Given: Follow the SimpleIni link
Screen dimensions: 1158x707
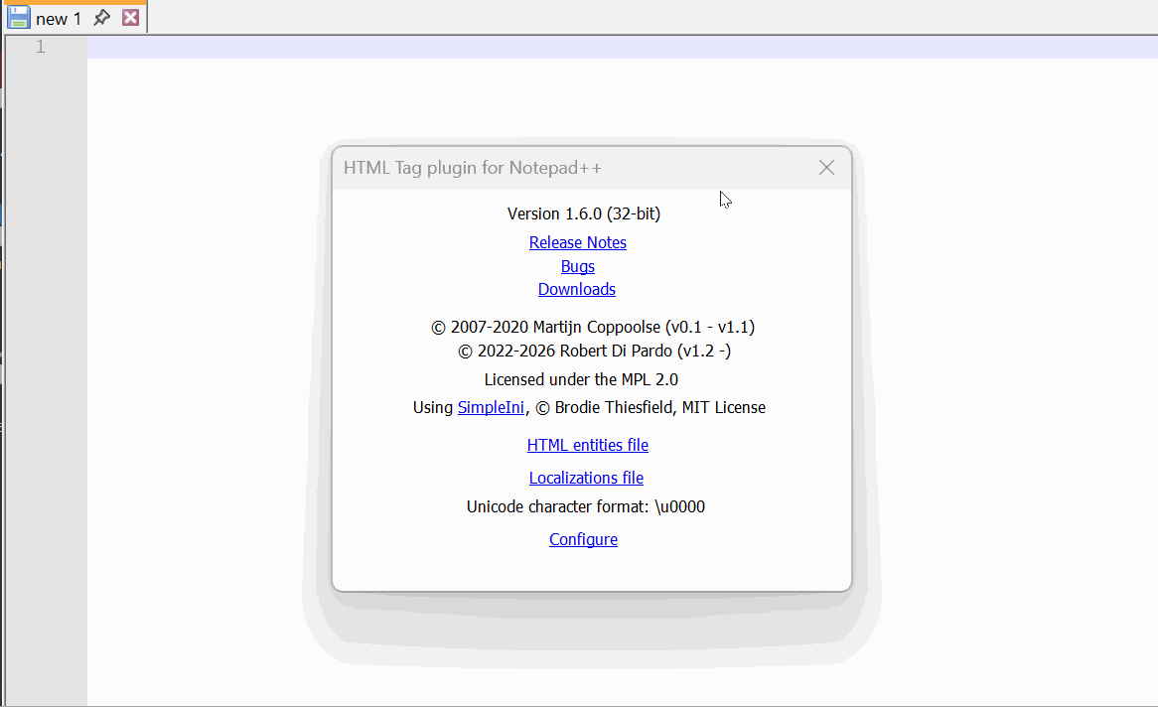Looking at the screenshot, I should point(492,407).
